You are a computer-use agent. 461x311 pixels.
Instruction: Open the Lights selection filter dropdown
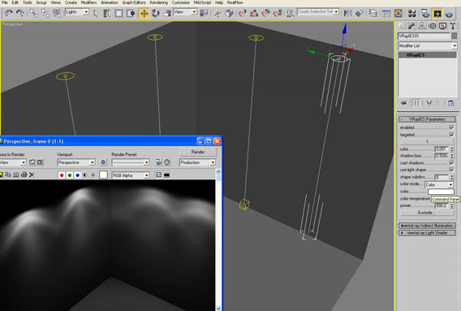[x=77, y=11]
